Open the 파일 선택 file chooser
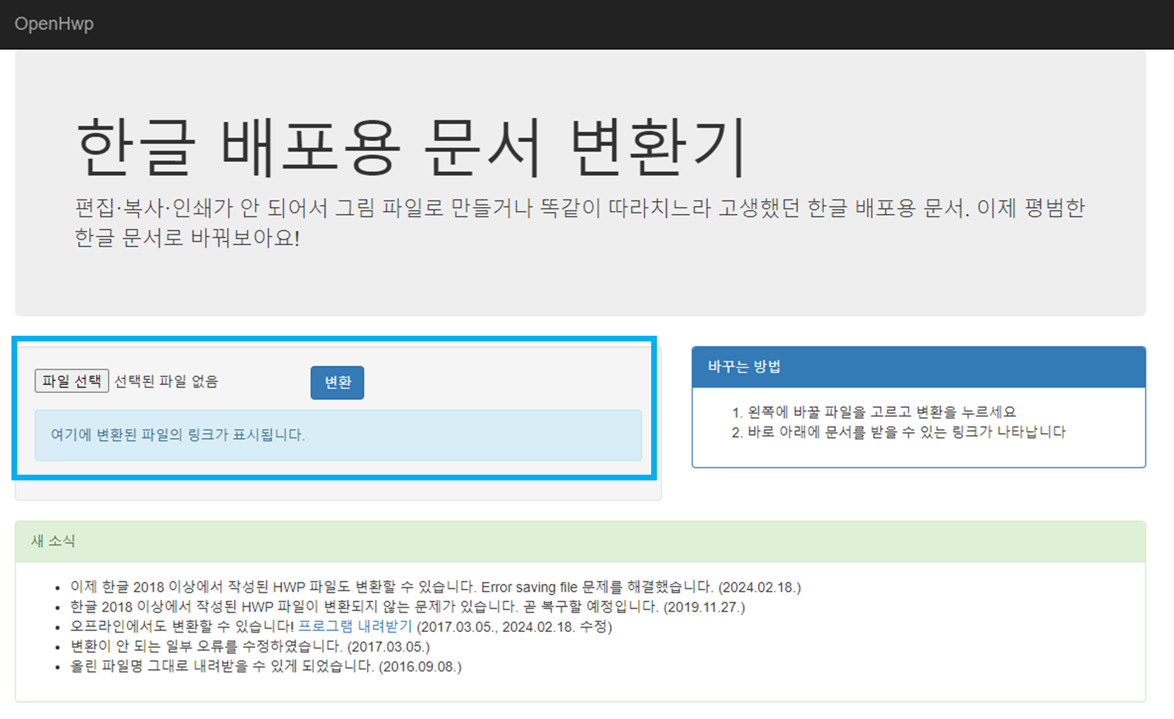 tap(71, 381)
